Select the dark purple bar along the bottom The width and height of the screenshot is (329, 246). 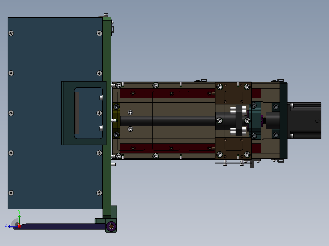click(x=60, y=226)
